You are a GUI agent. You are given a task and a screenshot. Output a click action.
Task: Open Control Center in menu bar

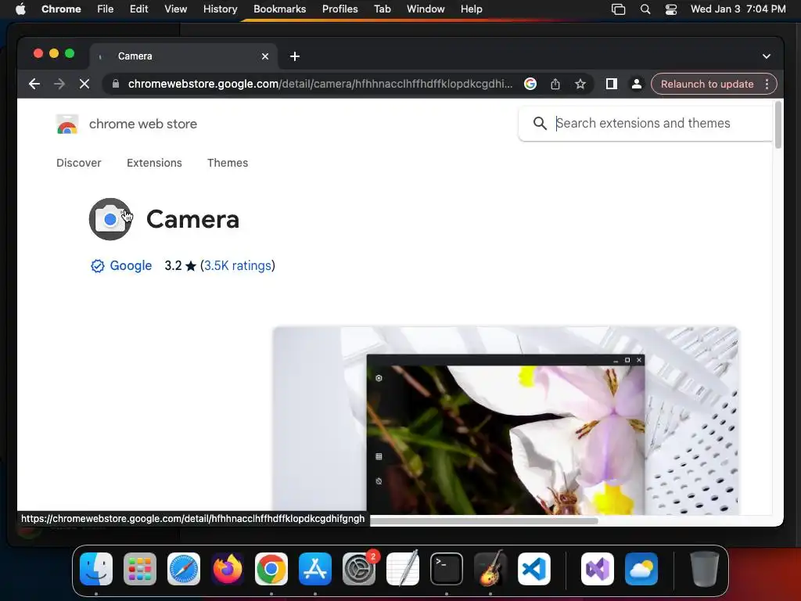(670, 9)
